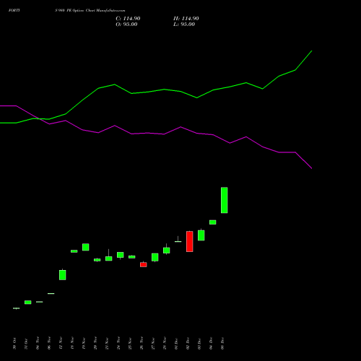Click the green candle for 27 Nov
Image resolution: width=361 pixels, height=361 pixels.
(x=155, y=257)
